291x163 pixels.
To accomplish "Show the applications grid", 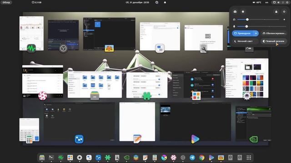I will [249, 158].
